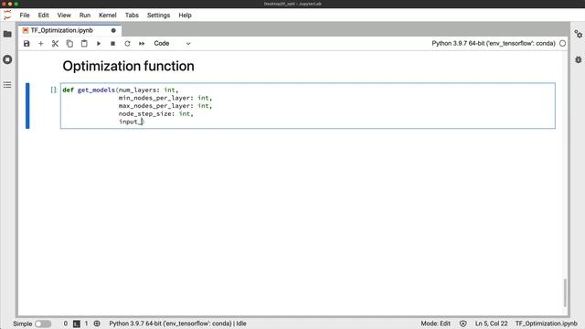This screenshot has height=329, width=585.
Task: Click the Mode: Edit status item
Action: (x=435, y=324)
